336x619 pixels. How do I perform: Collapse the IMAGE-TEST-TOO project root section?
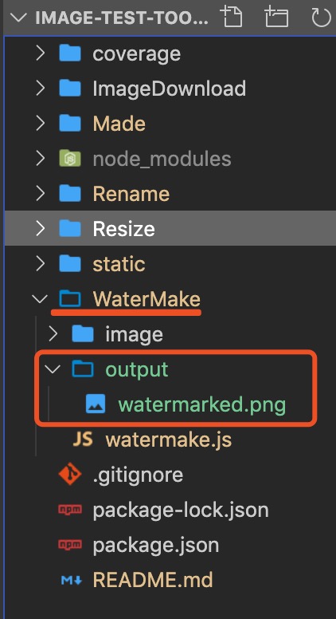20,18
